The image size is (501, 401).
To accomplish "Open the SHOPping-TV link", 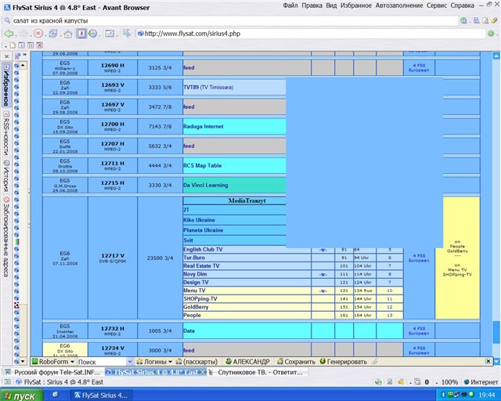I will (200, 298).
